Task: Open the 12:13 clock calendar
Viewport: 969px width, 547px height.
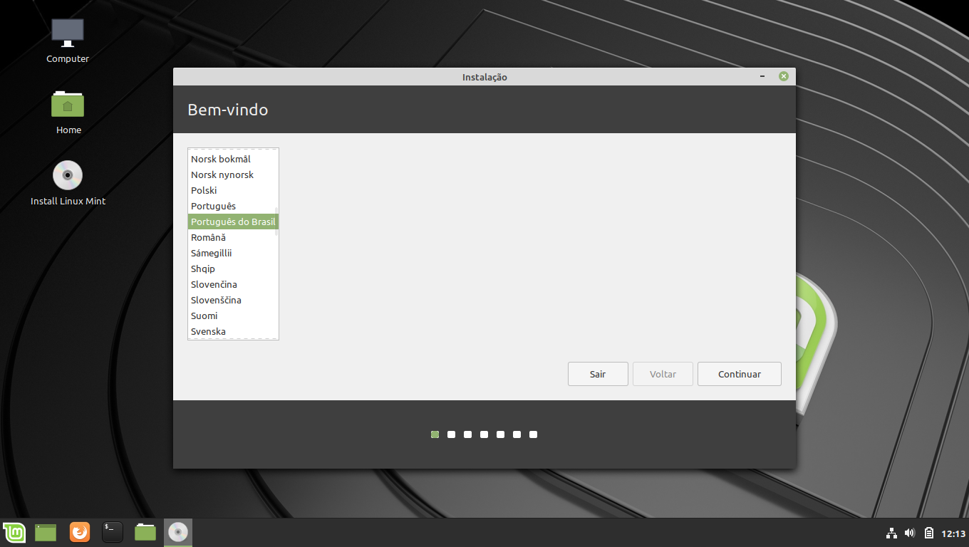Action: tap(953, 533)
